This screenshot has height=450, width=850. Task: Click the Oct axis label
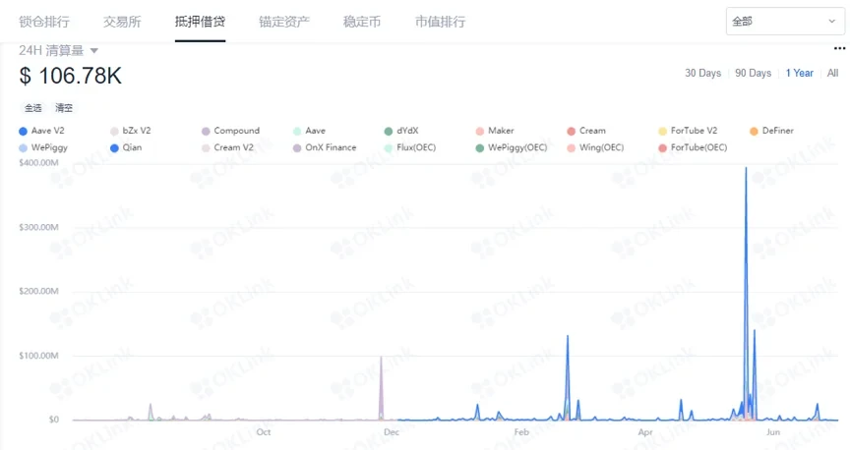click(264, 432)
